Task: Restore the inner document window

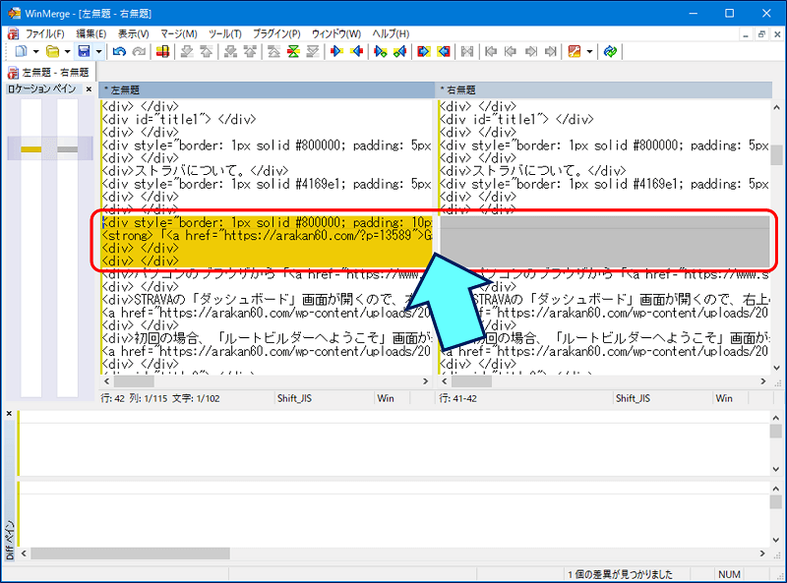Action: coord(761,34)
